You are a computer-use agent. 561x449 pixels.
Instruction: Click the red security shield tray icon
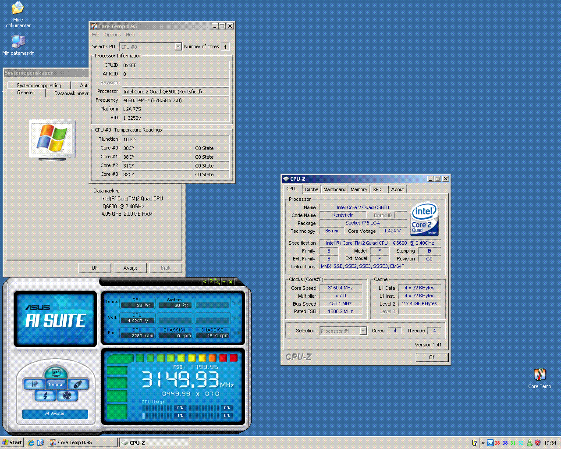pos(537,443)
